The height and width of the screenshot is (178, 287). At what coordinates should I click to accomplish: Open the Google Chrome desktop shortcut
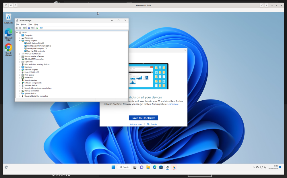tap(8, 50)
